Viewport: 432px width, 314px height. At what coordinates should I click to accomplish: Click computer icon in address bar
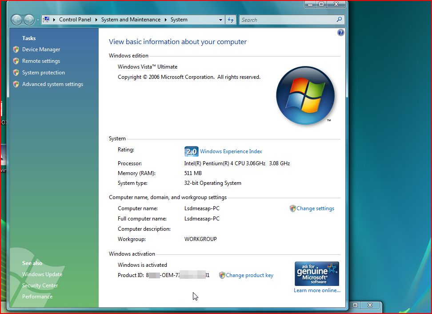tap(46, 19)
